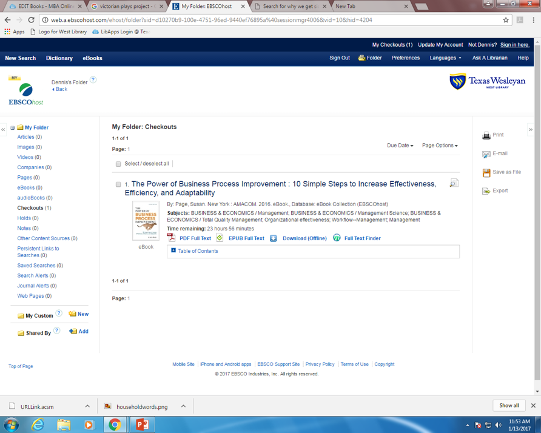Viewport: 541px width, 433px height.
Task: Click the preview magnifier icon beside book title
Action: coord(454,183)
